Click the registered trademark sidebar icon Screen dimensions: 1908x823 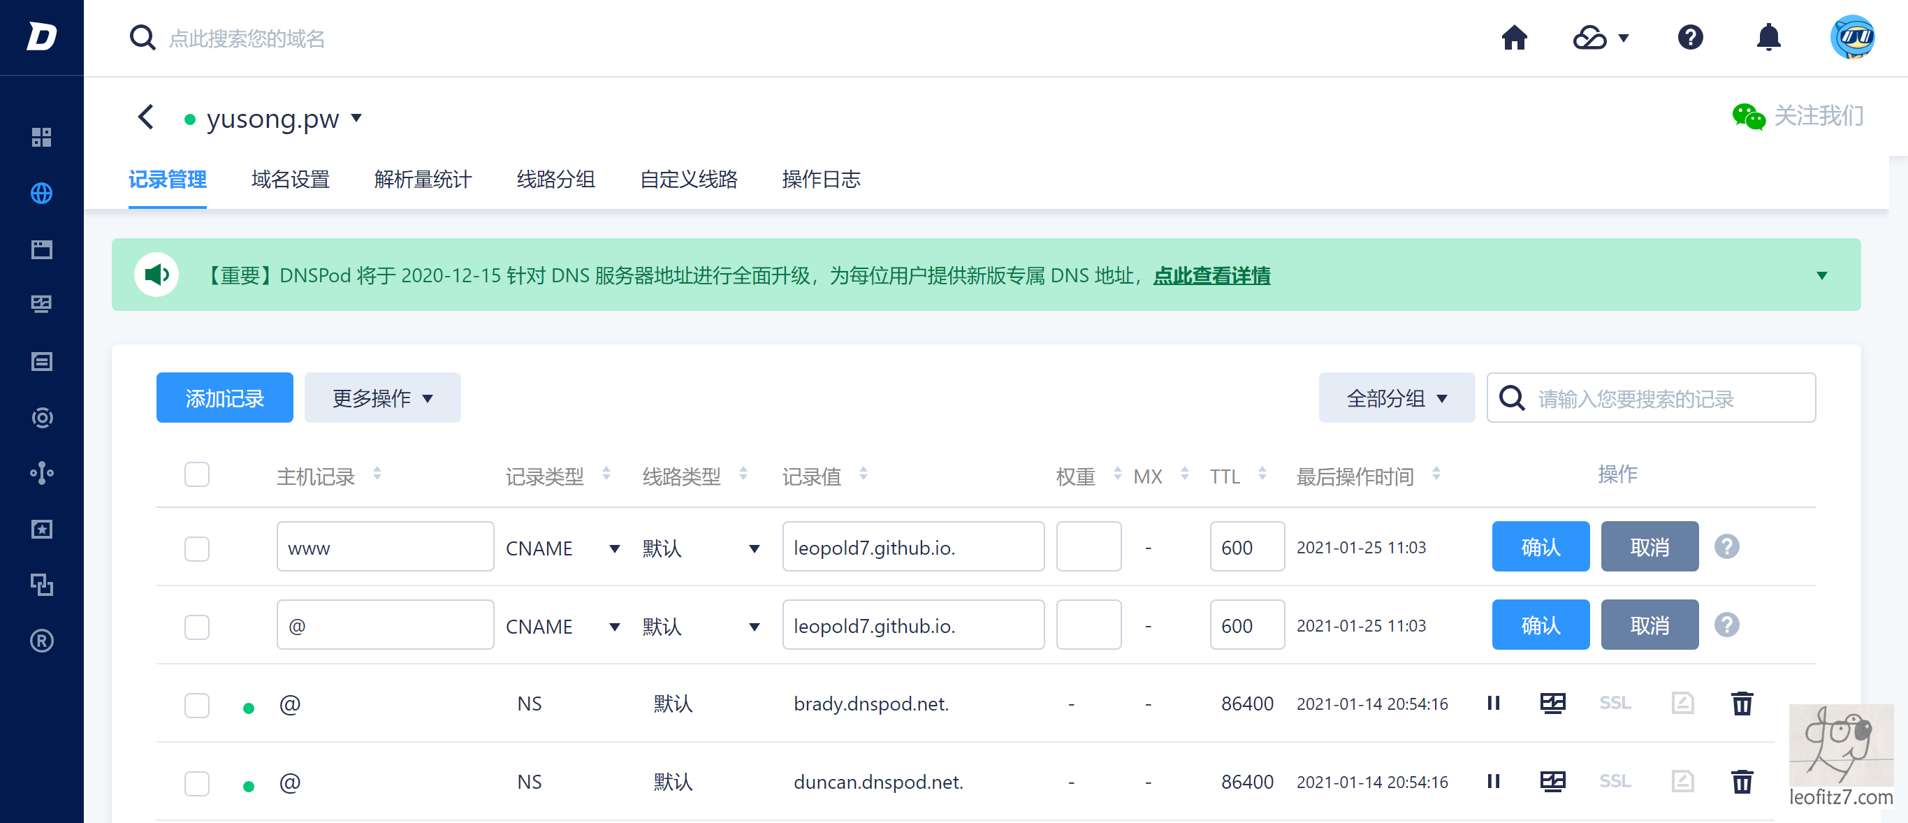click(x=41, y=640)
